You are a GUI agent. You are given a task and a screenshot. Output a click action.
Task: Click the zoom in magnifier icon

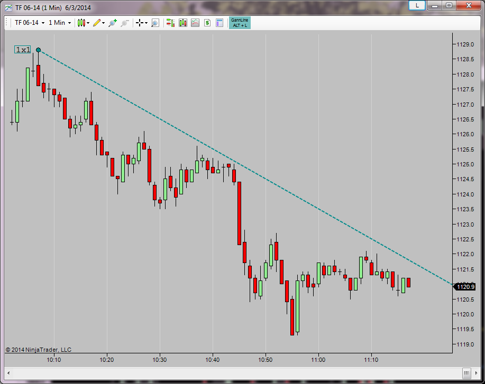113,23
